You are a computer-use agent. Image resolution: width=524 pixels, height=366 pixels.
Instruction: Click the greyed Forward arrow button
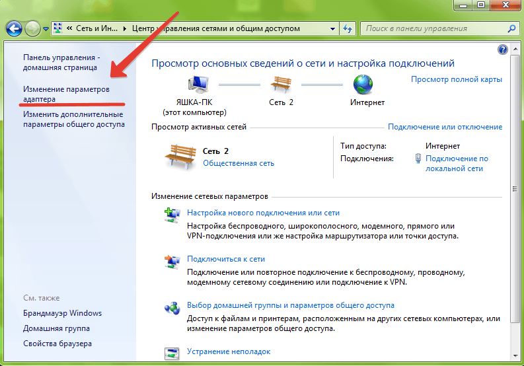(x=32, y=29)
